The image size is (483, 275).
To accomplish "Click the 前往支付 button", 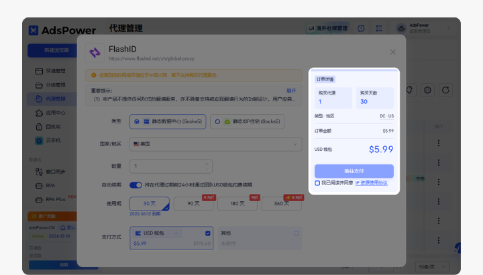I will coord(354,171).
